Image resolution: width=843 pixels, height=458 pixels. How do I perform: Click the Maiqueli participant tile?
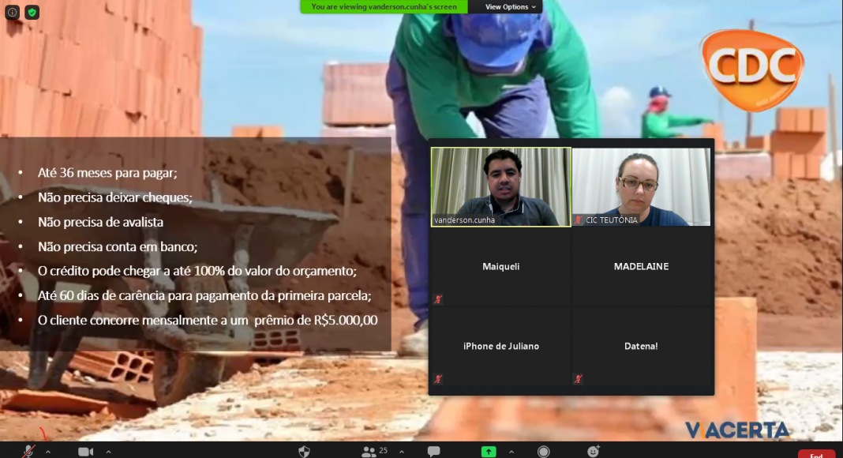[500, 267]
